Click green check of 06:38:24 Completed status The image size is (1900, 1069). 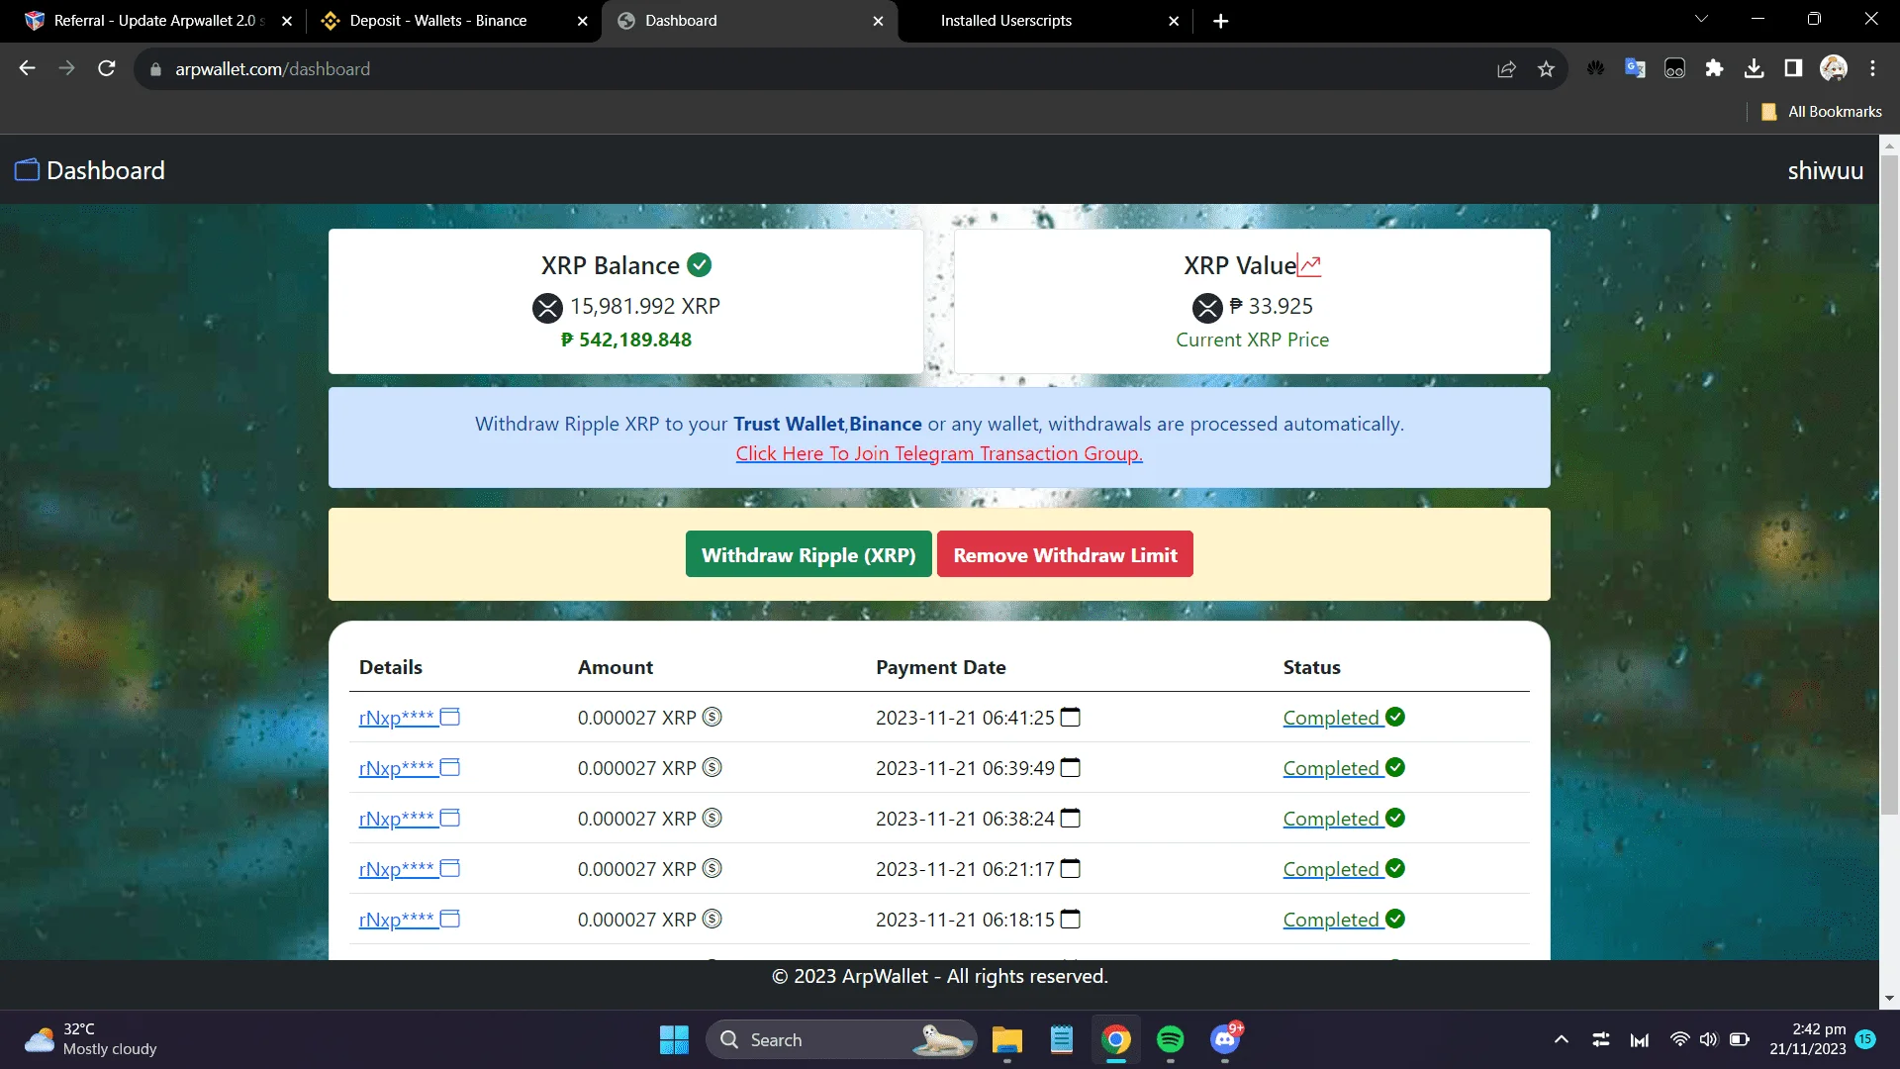tap(1395, 818)
